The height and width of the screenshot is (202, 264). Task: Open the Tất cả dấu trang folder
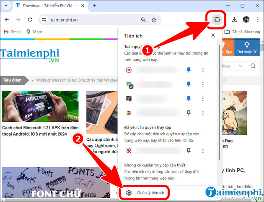coord(242,32)
